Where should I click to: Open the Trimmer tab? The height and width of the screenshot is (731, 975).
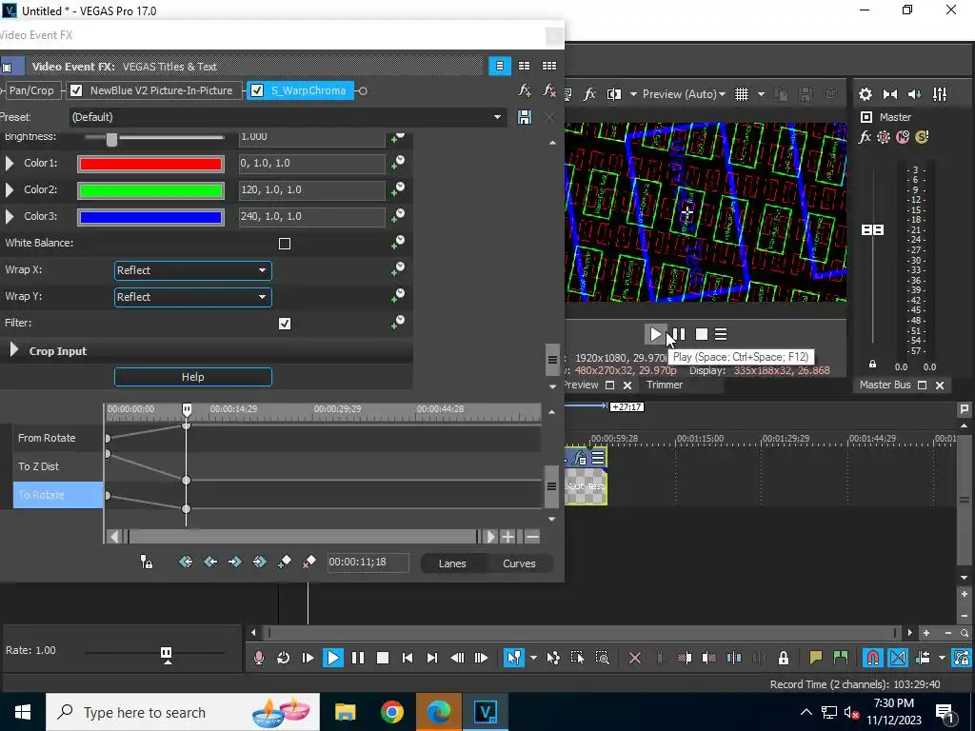664,385
